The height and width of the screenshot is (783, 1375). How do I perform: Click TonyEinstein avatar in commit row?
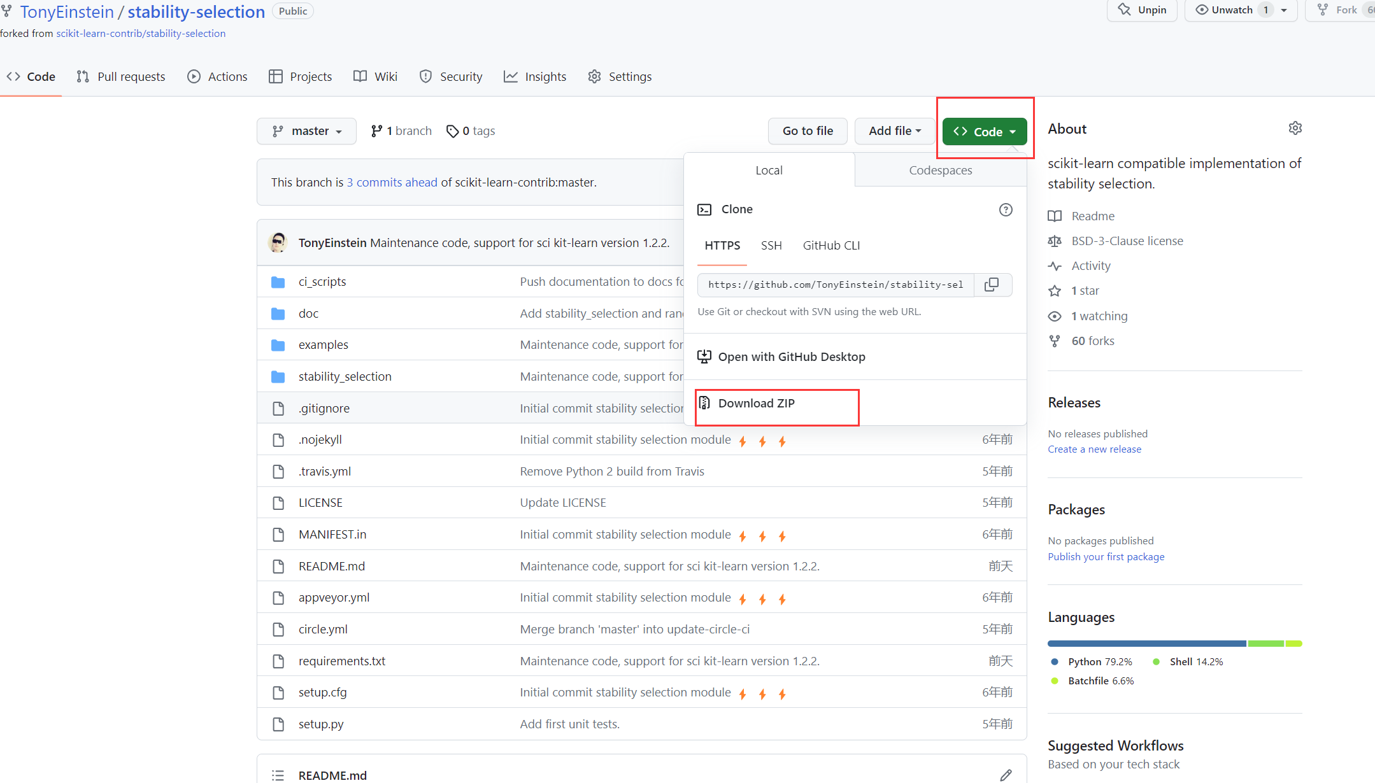click(278, 243)
